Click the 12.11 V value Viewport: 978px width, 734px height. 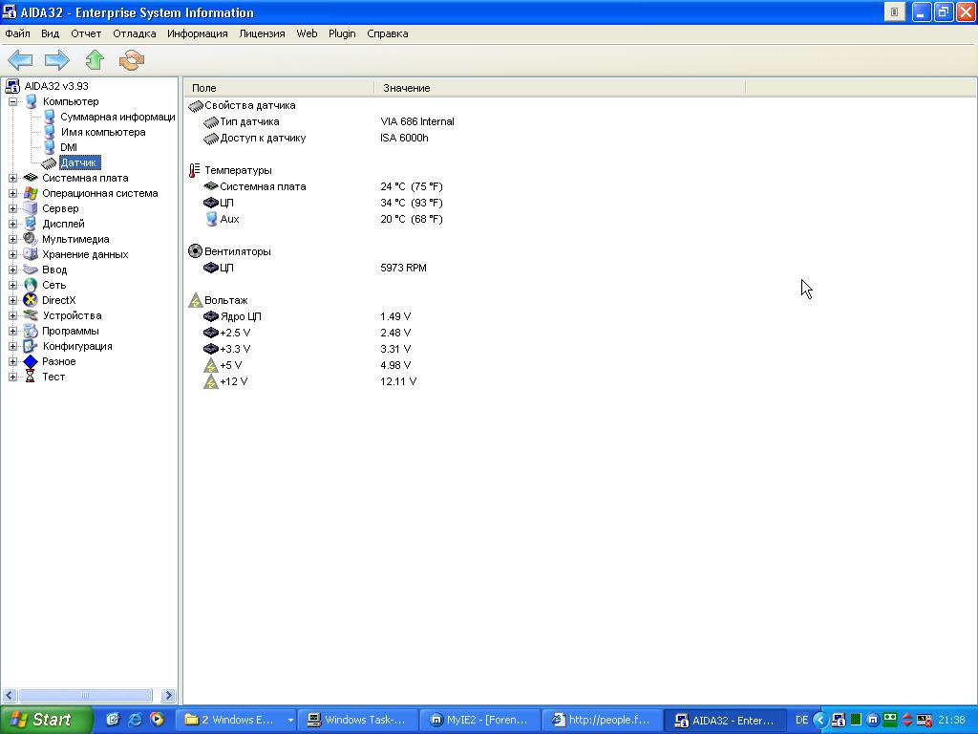click(398, 381)
